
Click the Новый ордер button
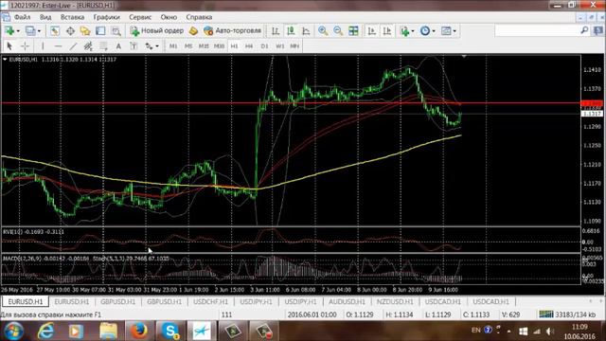pos(157,30)
